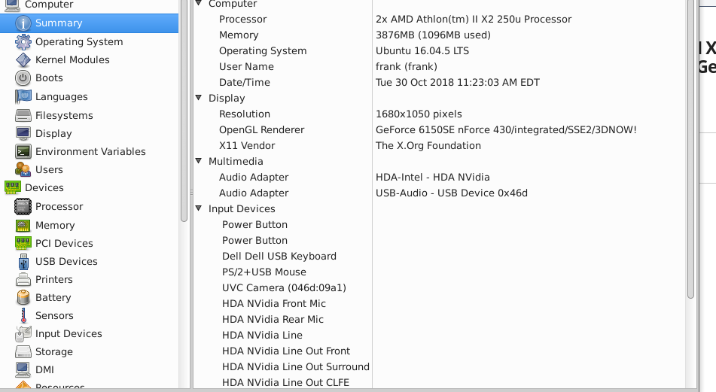This screenshot has width=716, height=392.
Task: Collapse the Input Devices section
Action: click(x=199, y=208)
